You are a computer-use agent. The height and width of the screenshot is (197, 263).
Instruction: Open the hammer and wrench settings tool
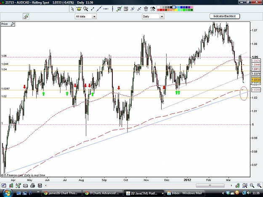[153, 9]
